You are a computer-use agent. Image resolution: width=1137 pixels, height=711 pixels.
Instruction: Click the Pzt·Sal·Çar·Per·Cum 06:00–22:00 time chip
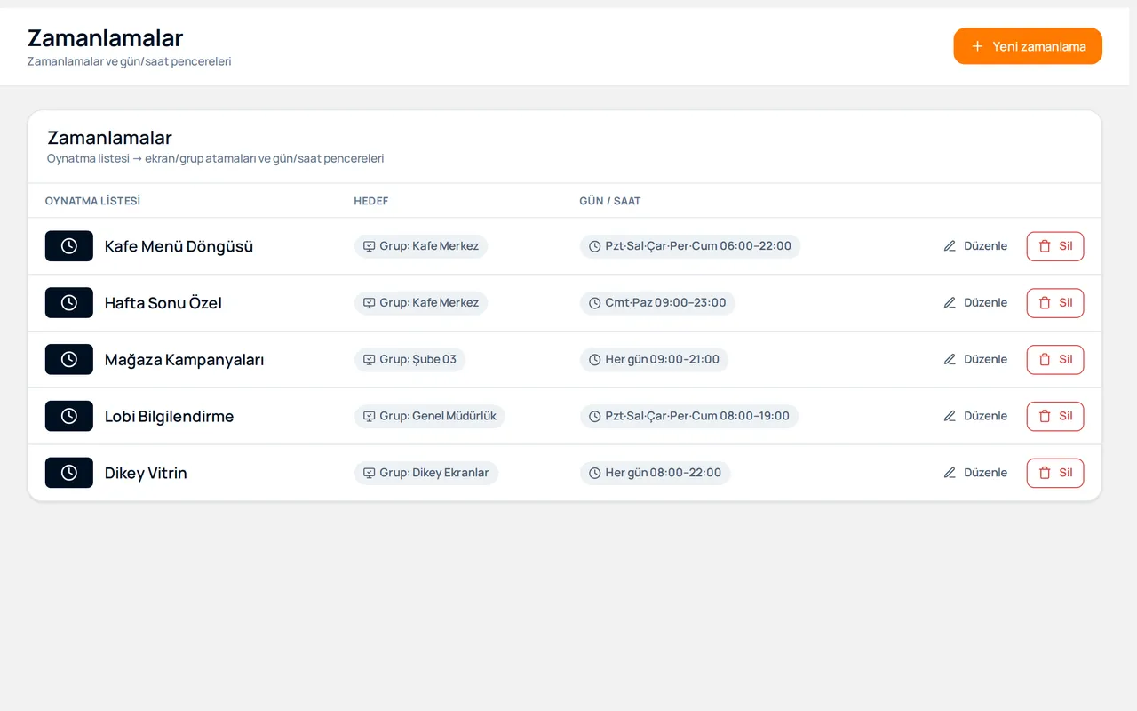click(690, 246)
